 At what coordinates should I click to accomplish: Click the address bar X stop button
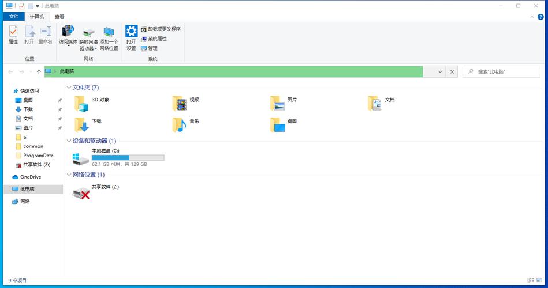coord(452,71)
